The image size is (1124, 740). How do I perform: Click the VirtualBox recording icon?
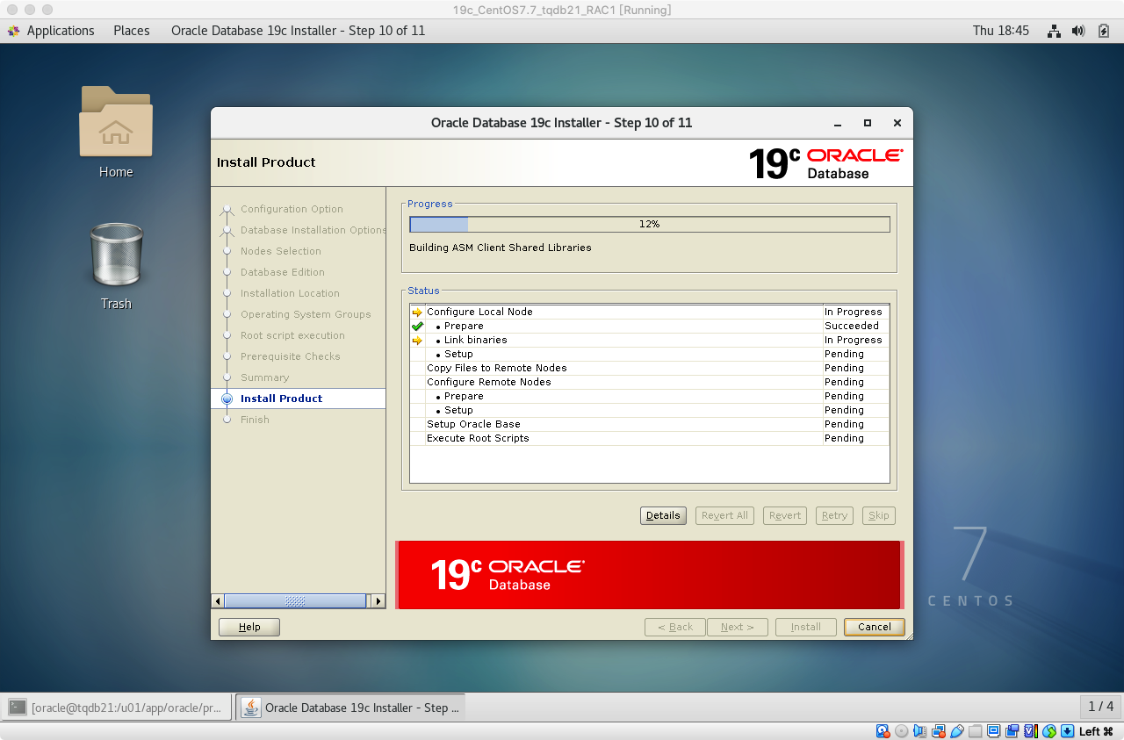[x=1012, y=731]
